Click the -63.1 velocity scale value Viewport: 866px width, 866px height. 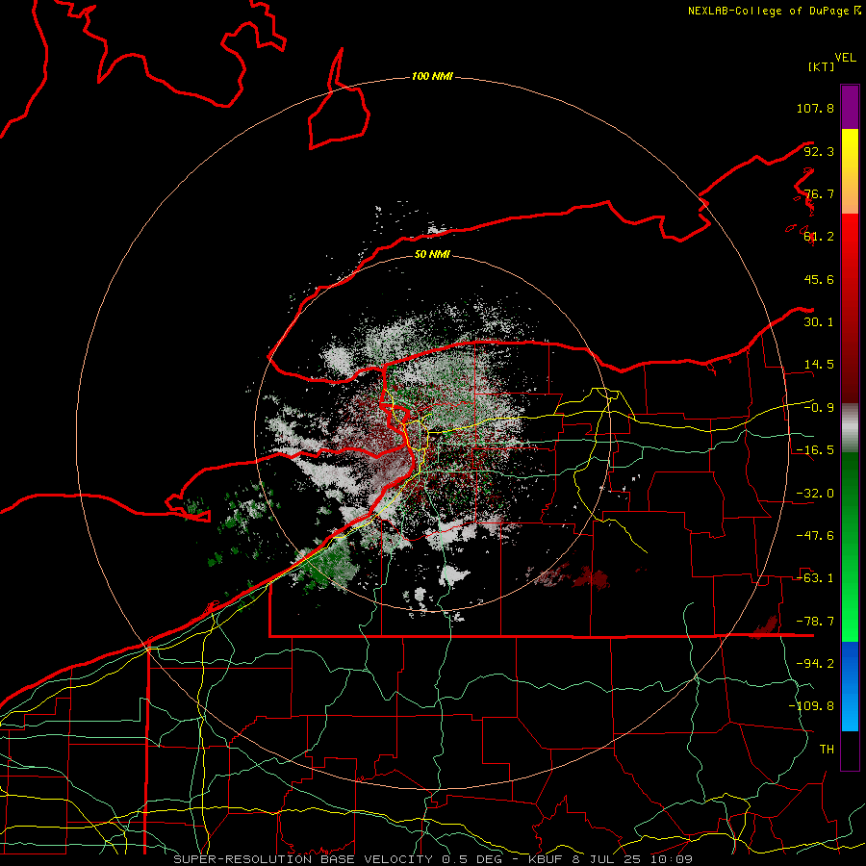click(815, 578)
